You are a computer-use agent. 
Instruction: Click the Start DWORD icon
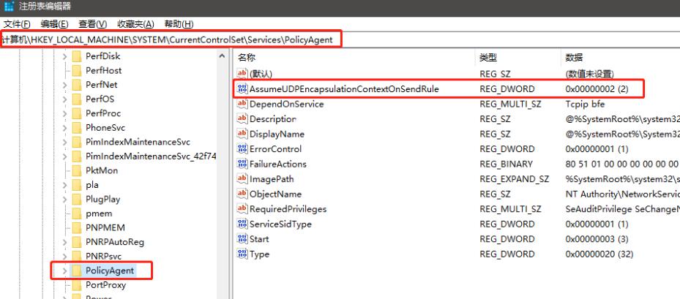click(x=242, y=239)
